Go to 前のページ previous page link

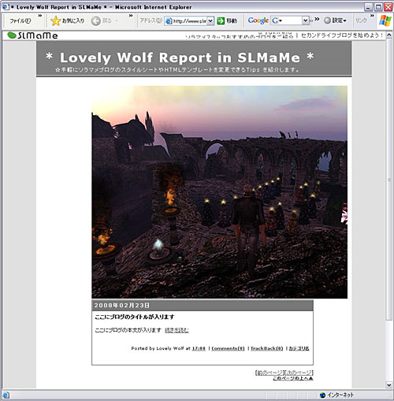(269, 373)
